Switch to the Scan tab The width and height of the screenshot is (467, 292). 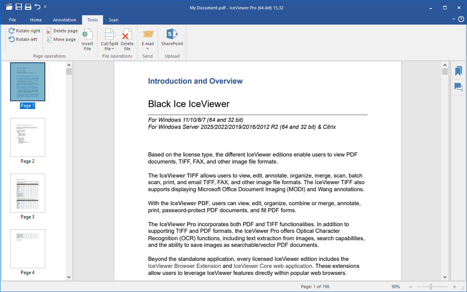[x=114, y=20]
